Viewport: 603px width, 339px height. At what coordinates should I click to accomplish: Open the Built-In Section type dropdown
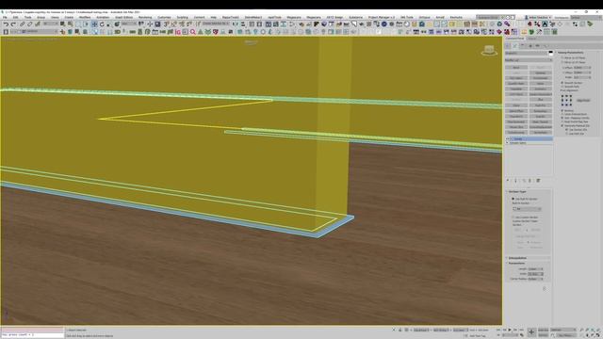(x=527, y=209)
